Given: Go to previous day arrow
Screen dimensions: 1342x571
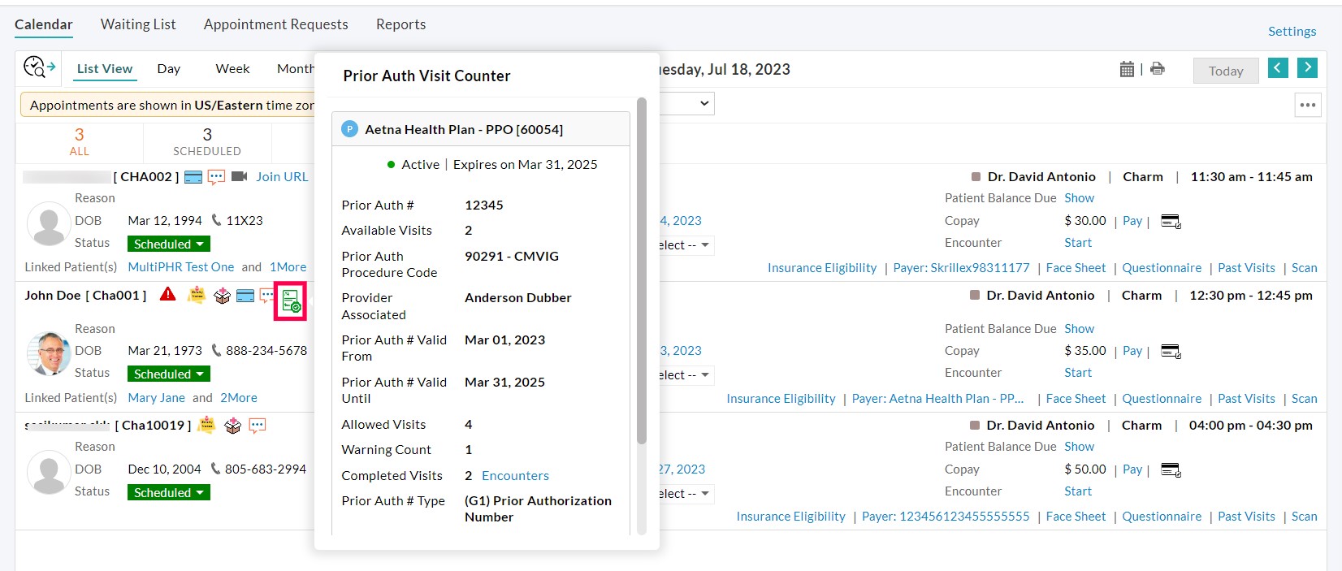Looking at the screenshot, I should [x=1278, y=68].
